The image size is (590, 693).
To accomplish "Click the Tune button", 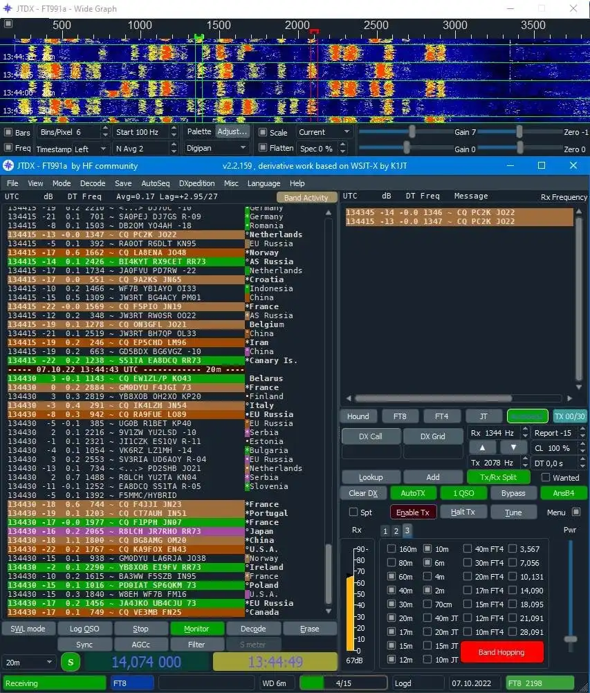I will [513, 512].
